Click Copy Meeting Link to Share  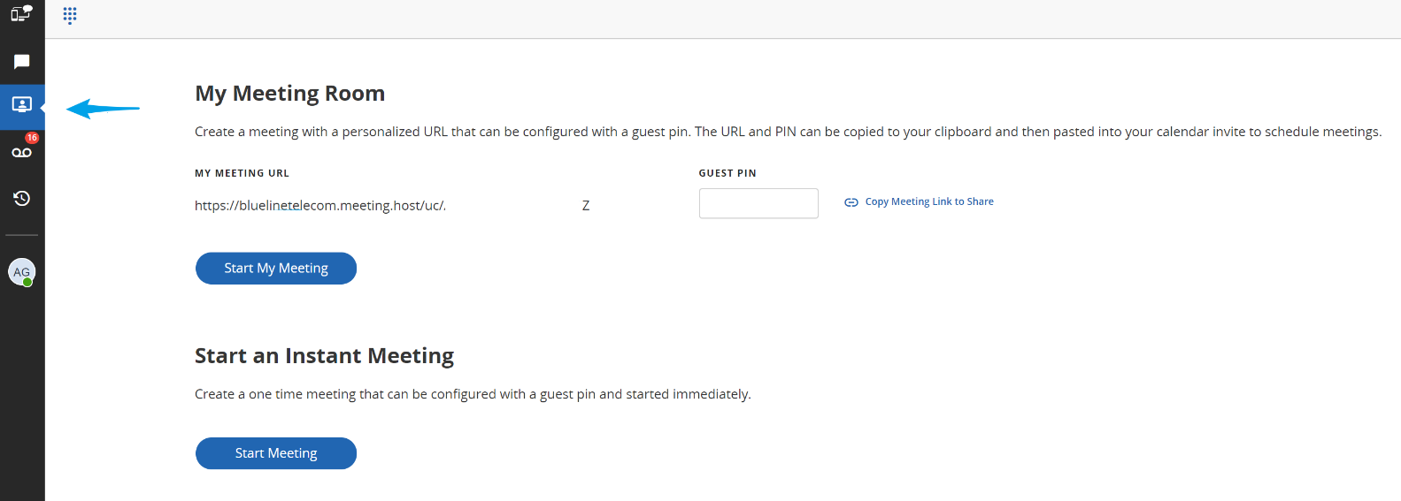coord(929,201)
